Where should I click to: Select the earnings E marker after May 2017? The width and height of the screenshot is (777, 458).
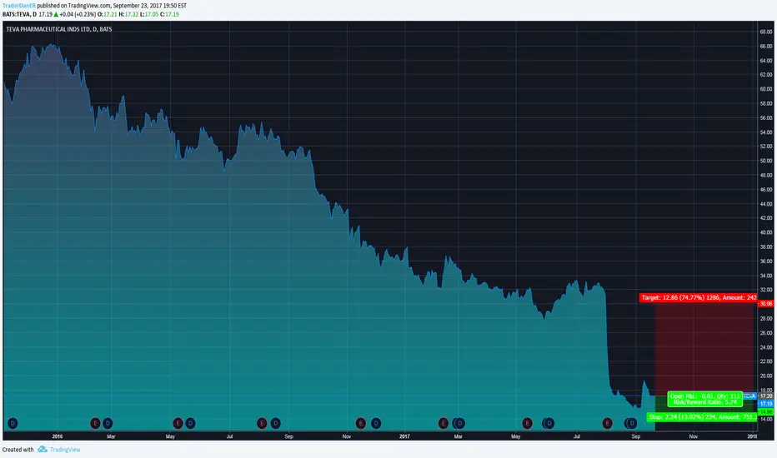click(527, 423)
